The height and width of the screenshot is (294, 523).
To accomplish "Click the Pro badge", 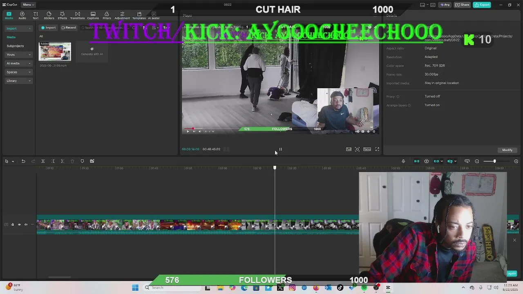I will tap(445, 4).
